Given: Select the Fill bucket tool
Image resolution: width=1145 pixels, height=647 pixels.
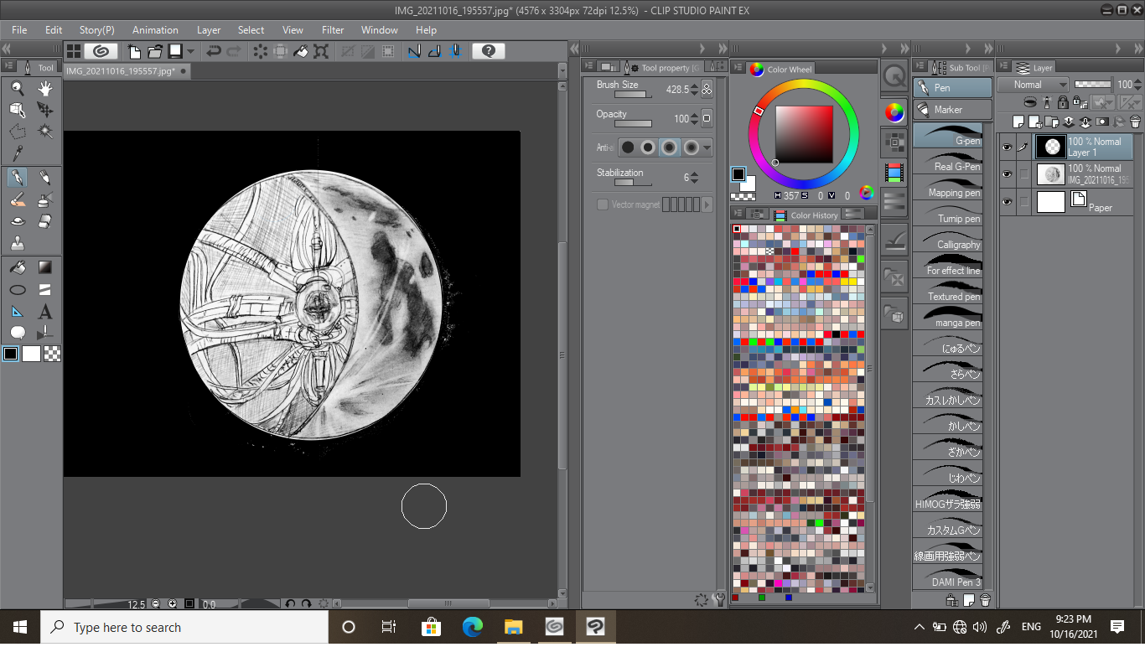Looking at the screenshot, I should (x=18, y=267).
